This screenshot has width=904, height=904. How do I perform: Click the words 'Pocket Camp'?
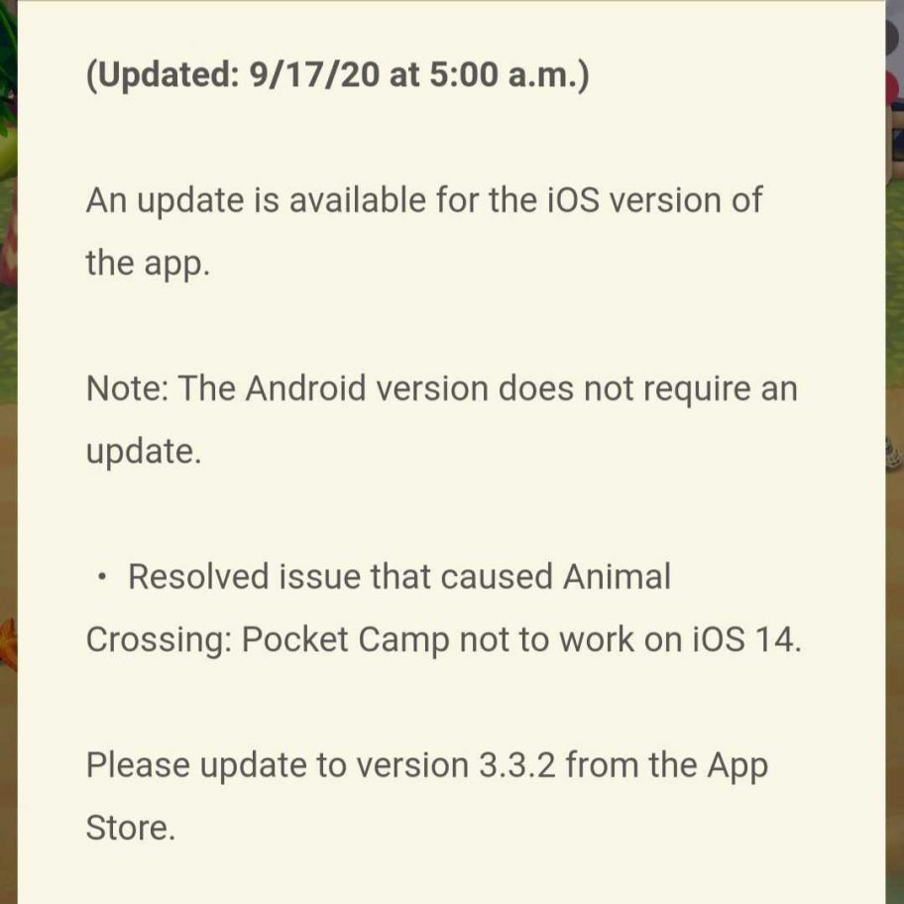[x=345, y=640]
